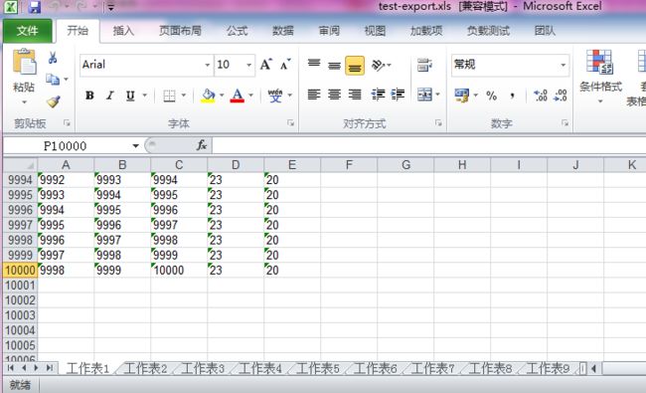The image size is (646, 393).
Task: Open the font size dropdown
Action: [249, 65]
